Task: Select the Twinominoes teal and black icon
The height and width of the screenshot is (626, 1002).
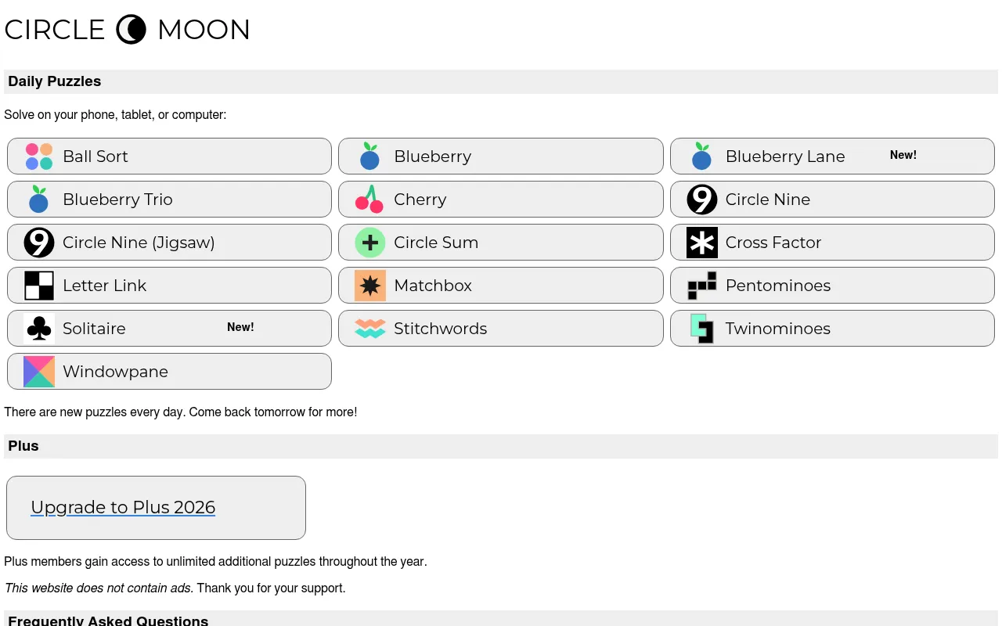Action: [701, 329]
